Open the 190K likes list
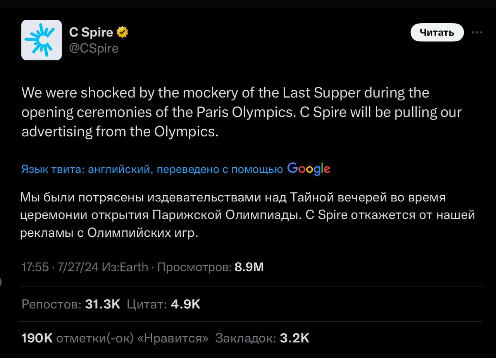The height and width of the screenshot is (358, 496). coord(115,338)
